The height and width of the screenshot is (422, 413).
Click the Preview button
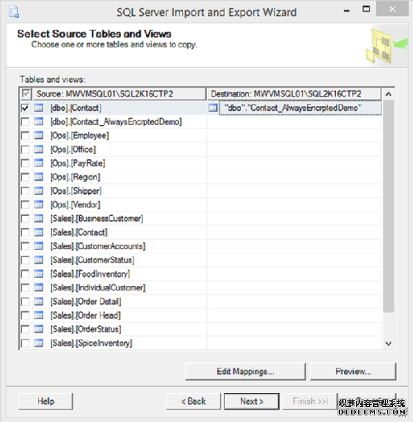(x=353, y=371)
